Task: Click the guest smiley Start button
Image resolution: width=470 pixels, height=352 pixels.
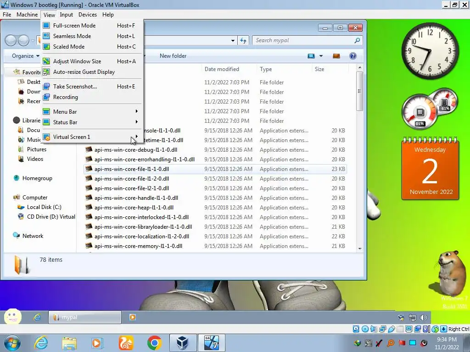Action: pos(12,317)
